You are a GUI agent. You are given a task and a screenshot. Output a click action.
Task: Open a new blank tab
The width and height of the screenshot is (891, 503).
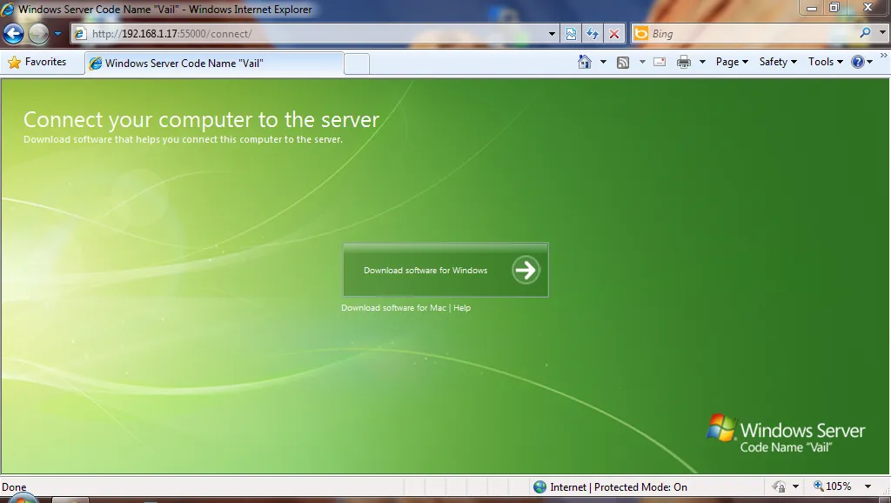click(356, 64)
